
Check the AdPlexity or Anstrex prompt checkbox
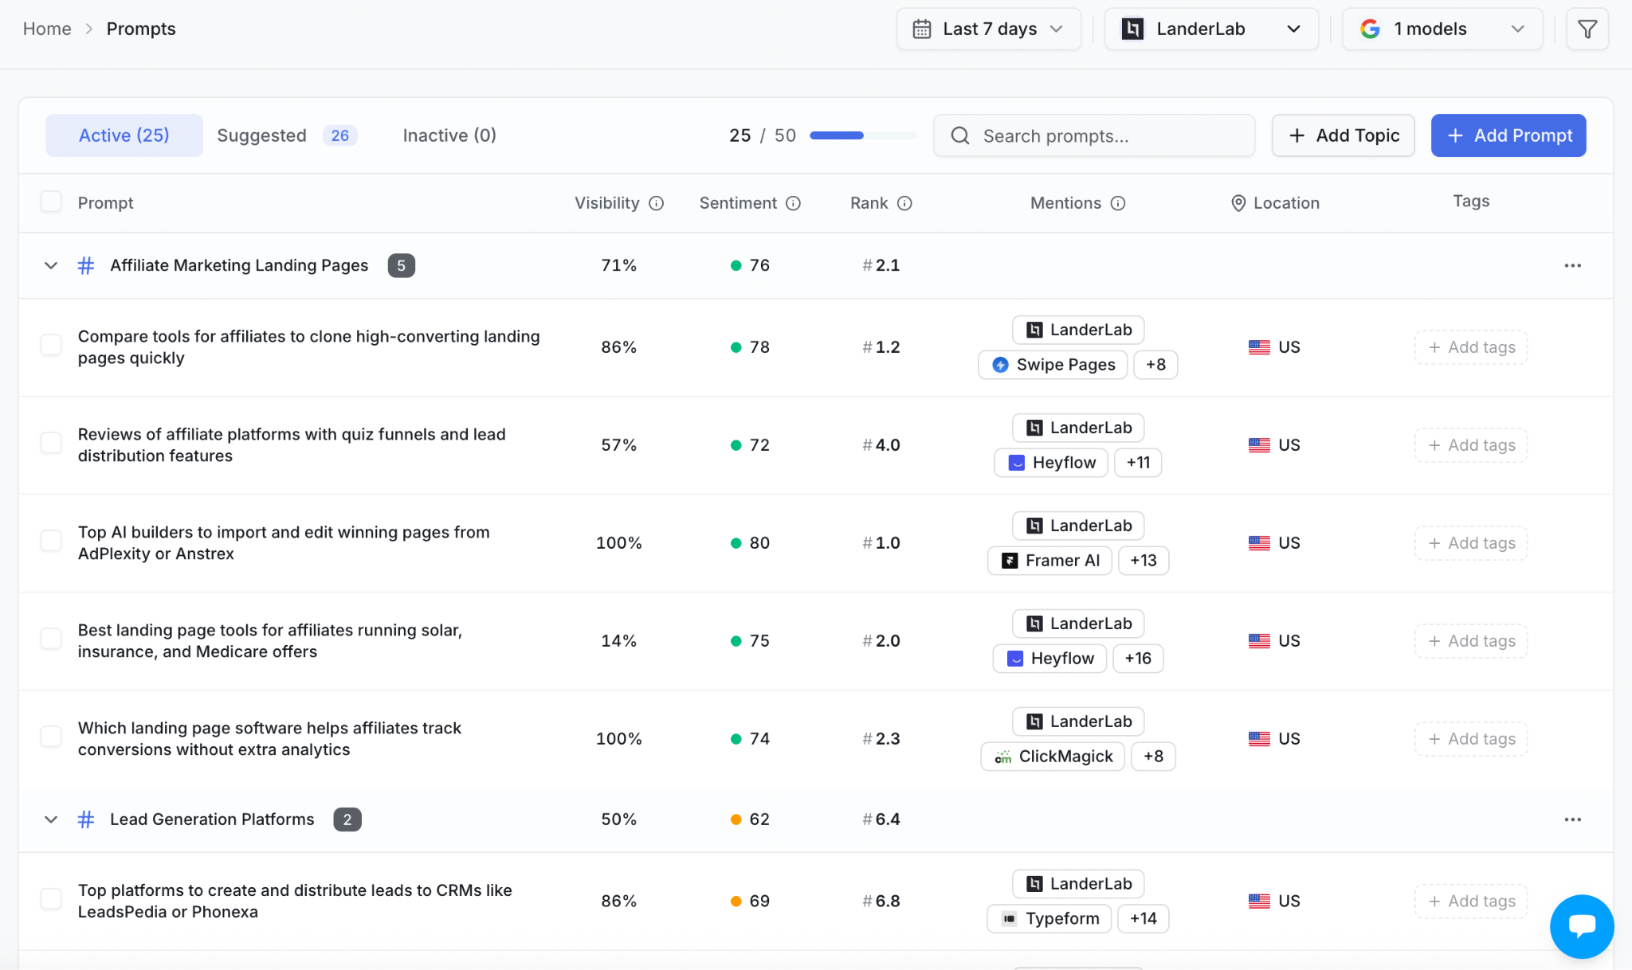click(51, 541)
